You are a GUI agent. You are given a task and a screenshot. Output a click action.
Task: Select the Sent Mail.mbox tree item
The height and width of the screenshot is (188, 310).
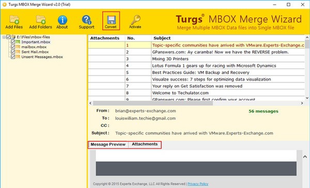pyautogui.click(x=35, y=52)
